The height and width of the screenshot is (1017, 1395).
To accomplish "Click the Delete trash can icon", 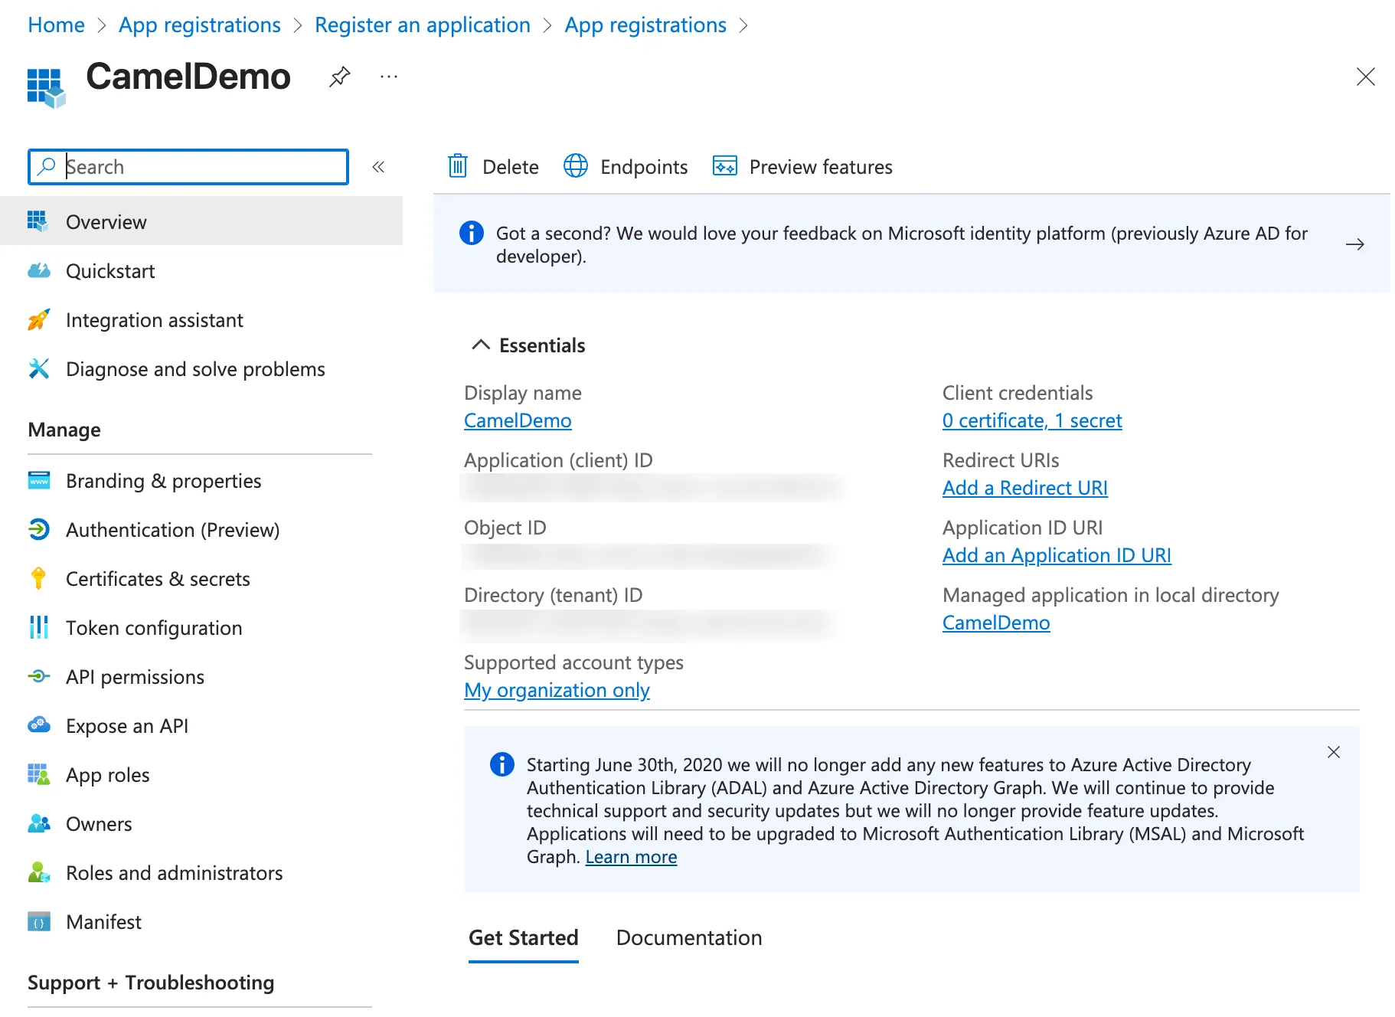I will [x=458, y=165].
